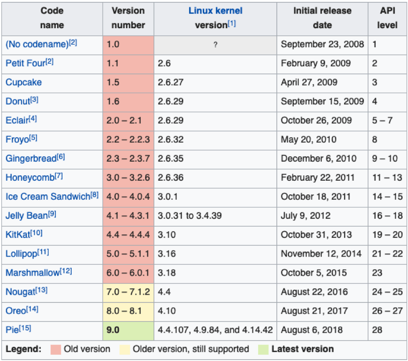Follow the Nougat link
Screen dimensions: 408x361
tap(20, 292)
